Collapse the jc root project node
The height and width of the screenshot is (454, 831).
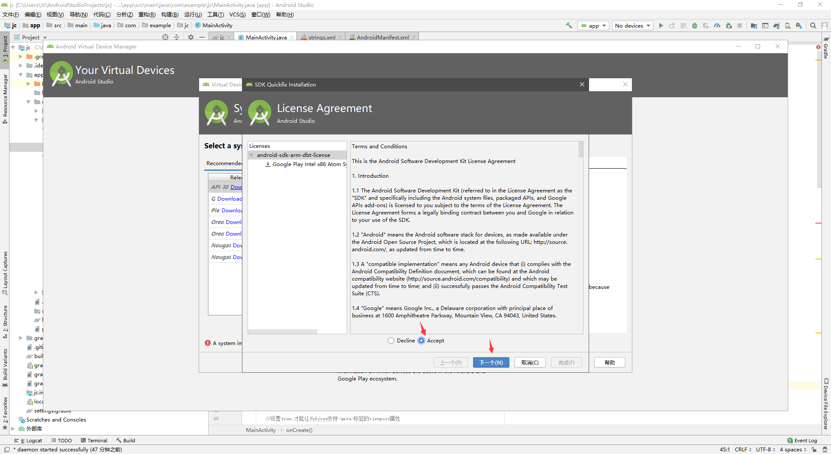click(13, 47)
